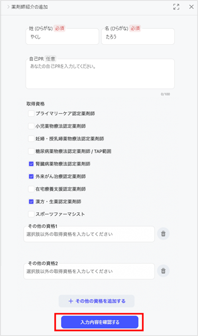Check プライマリーケア認定薬剤師 checkbox

[x=31, y=114]
